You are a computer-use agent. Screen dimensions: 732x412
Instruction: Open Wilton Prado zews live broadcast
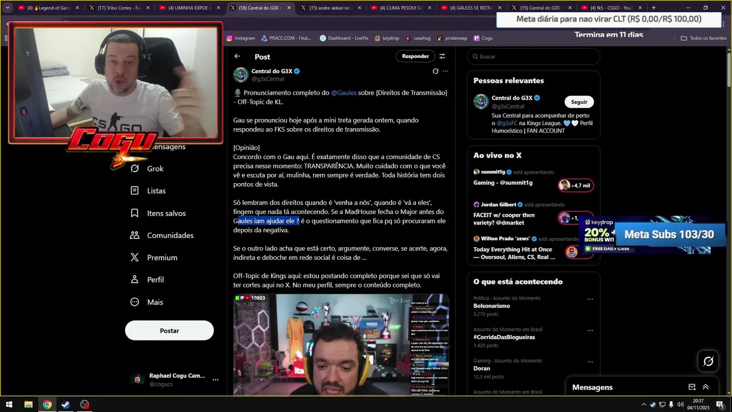click(534, 248)
